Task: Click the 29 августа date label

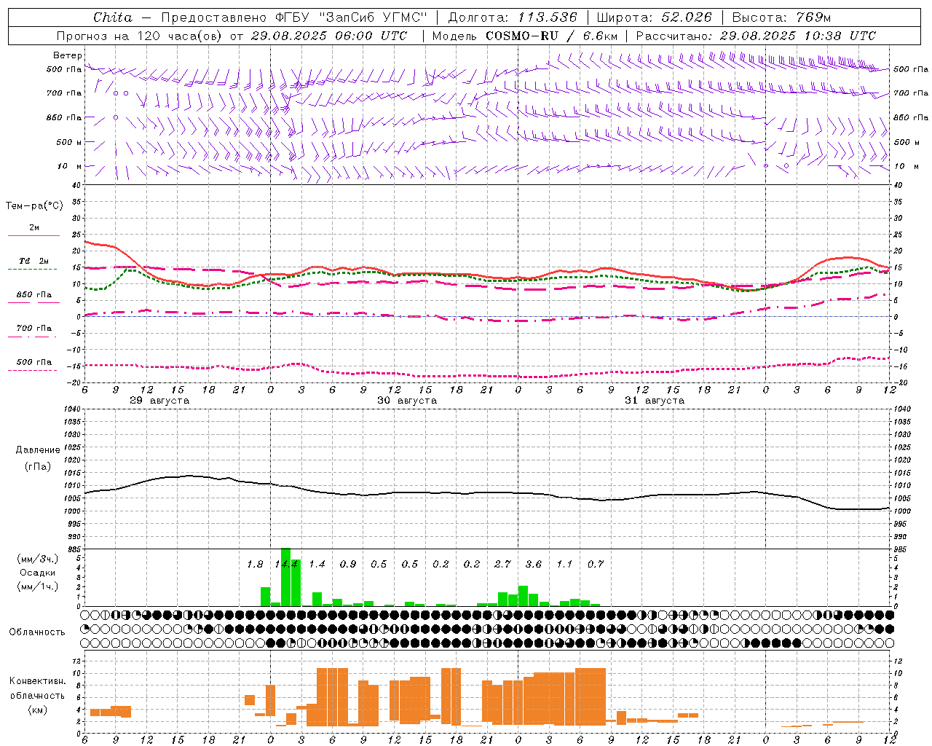Action: [x=159, y=401]
